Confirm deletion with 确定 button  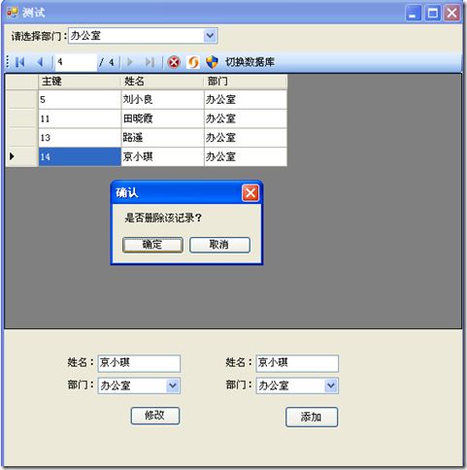click(x=152, y=245)
